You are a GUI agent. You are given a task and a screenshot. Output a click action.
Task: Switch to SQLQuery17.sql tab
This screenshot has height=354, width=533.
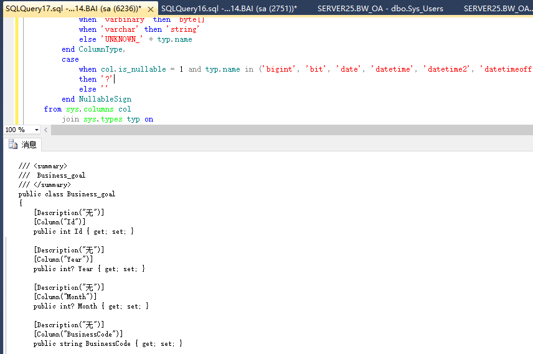click(x=73, y=9)
